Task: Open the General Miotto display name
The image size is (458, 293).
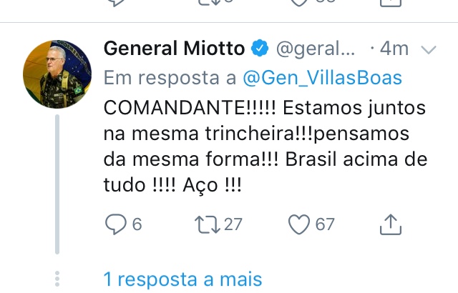Action: tap(174, 48)
